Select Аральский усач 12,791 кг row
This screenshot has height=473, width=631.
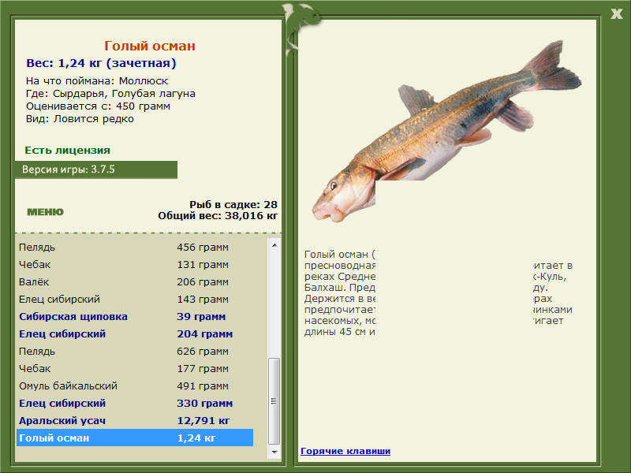point(135,420)
